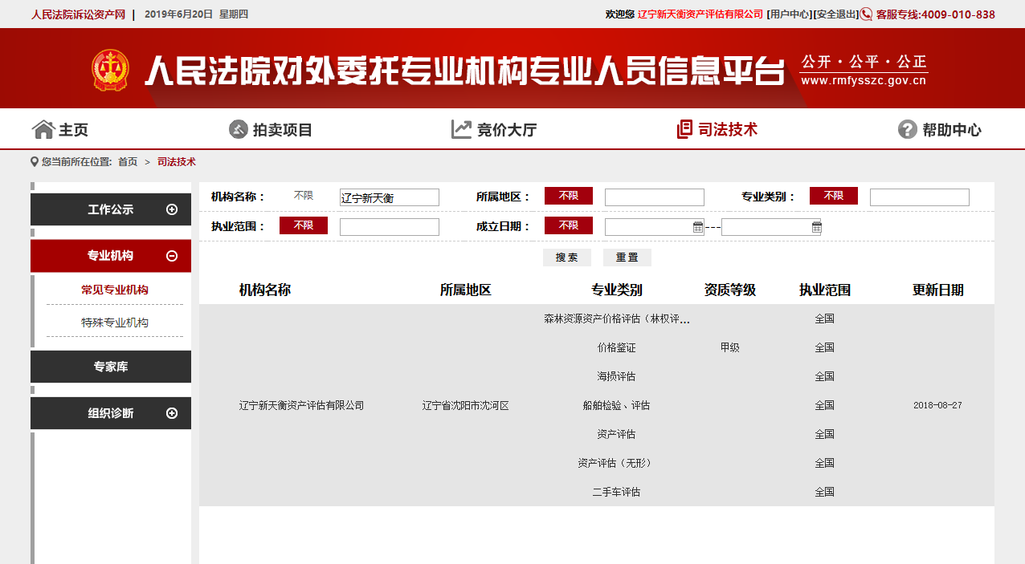Screen dimensions: 1025x564
Task: Click the 资产评估（无形） category row
Action: (617, 463)
